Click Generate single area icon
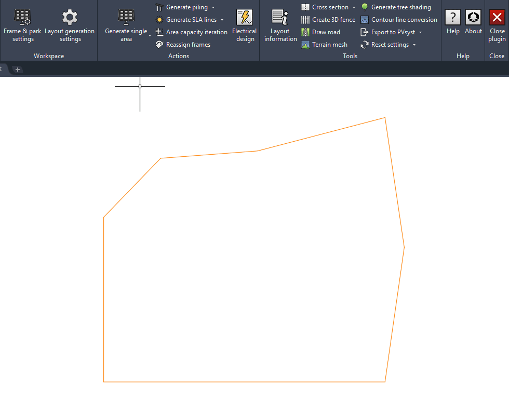This screenshot has height=394, width=509. click(126, 17)
